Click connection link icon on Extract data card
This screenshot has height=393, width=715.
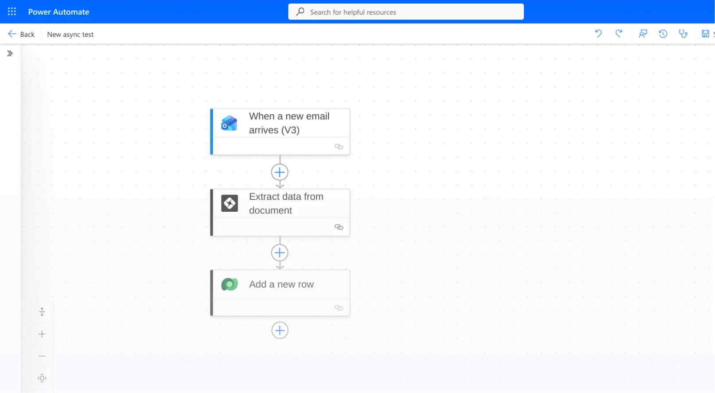point(339,227)
